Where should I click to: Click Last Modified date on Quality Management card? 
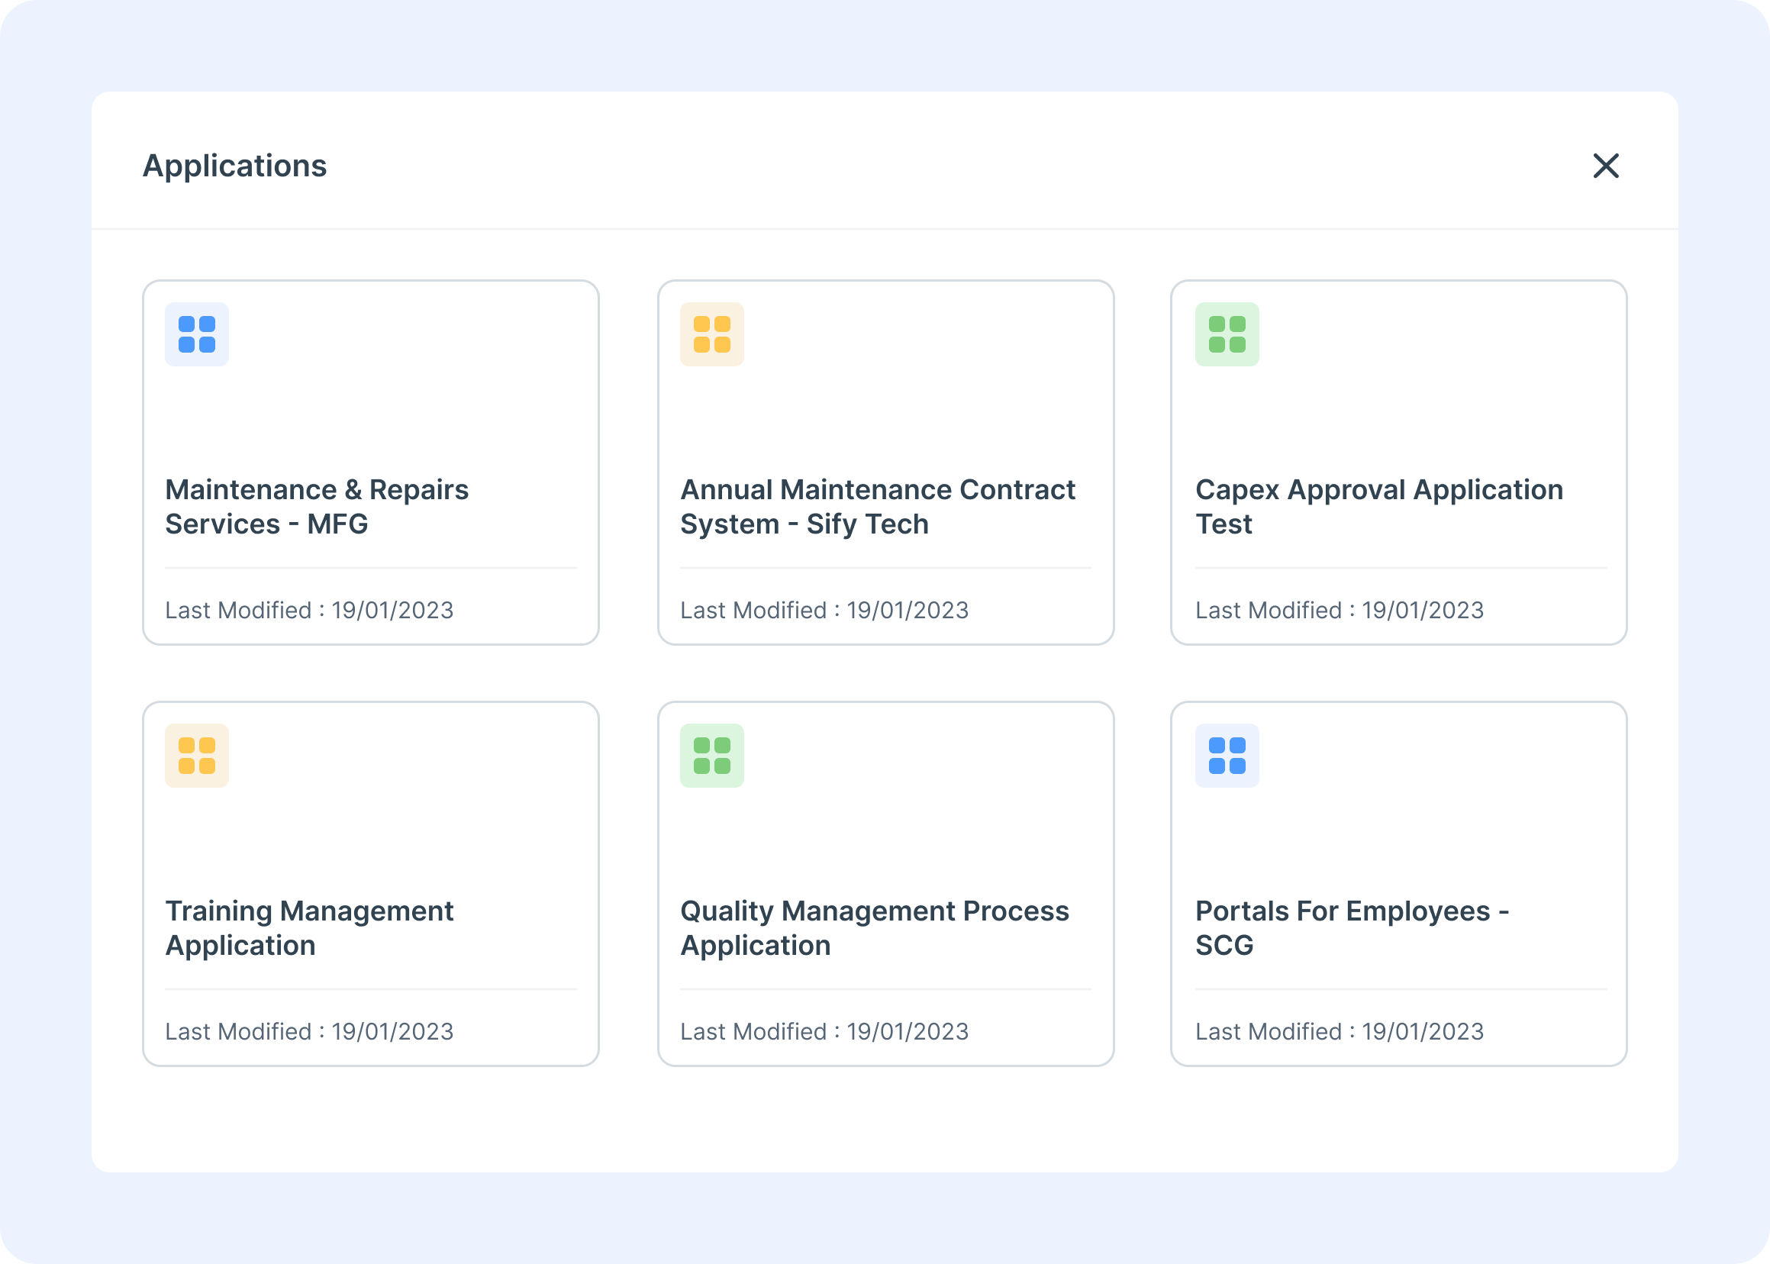tap(824, 1031)
